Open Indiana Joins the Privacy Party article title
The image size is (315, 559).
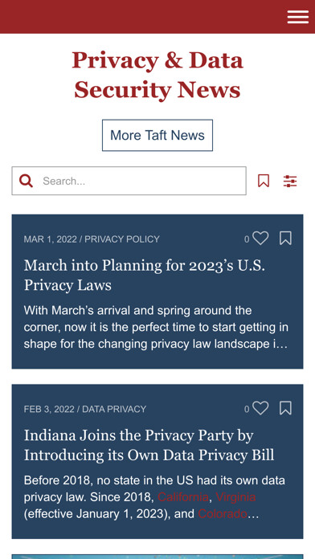click(149, 445)
